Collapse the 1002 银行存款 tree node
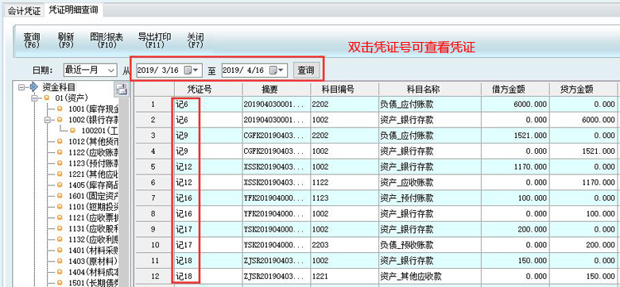 (x=48, y=120)
